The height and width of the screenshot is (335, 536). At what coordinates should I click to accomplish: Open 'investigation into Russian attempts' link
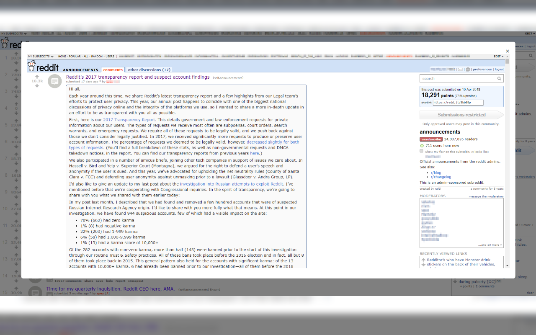point(232,184)
